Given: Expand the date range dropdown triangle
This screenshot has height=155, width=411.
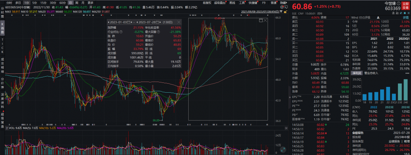Looking at the screenshot, I should pos(281,11).
